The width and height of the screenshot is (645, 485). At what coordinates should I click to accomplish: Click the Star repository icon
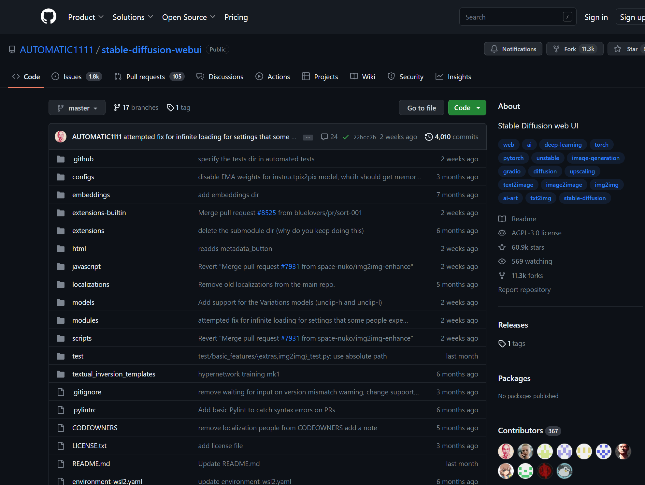pos(617,49)
